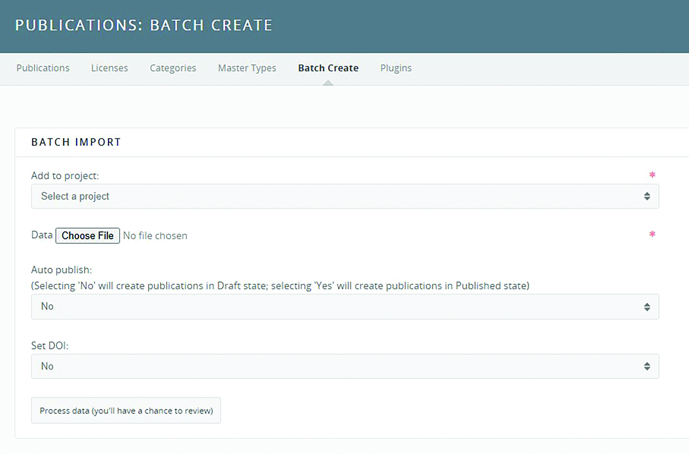Open the 'Select a project' dropdown

point(344,196)
